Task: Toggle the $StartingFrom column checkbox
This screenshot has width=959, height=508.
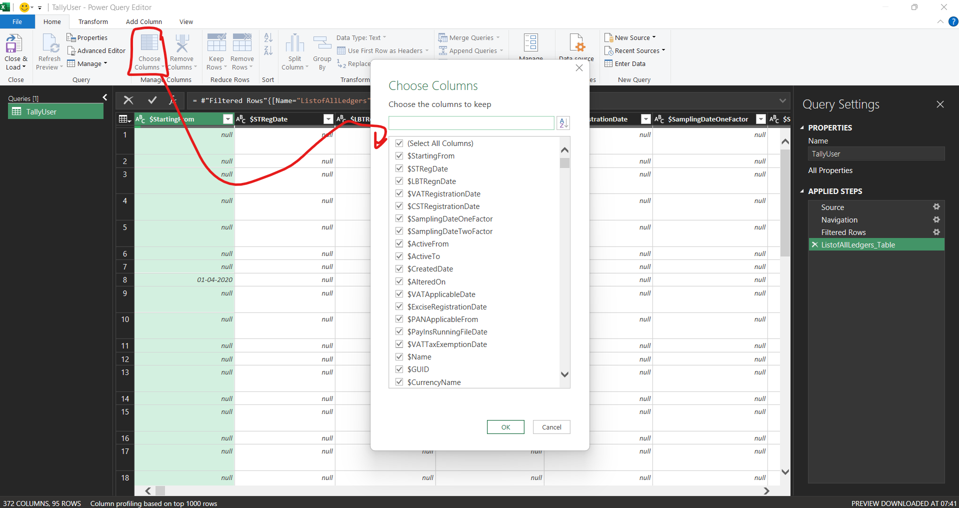Action: click(x=399, y=156)
